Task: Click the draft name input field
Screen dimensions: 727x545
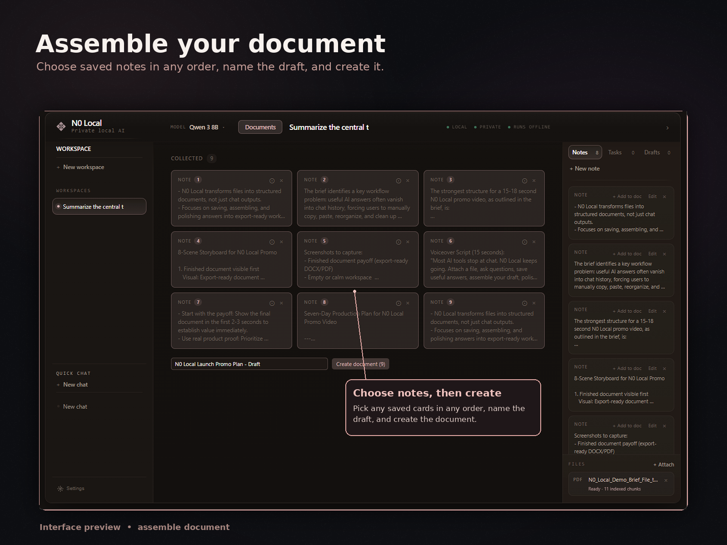Action: 249,364
